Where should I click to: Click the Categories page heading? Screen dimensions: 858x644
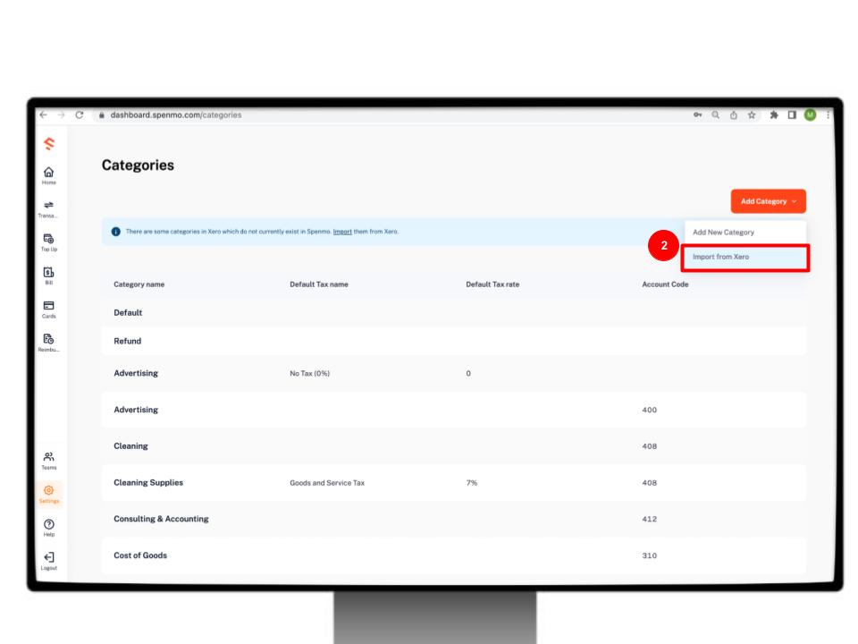coord(138,165)
